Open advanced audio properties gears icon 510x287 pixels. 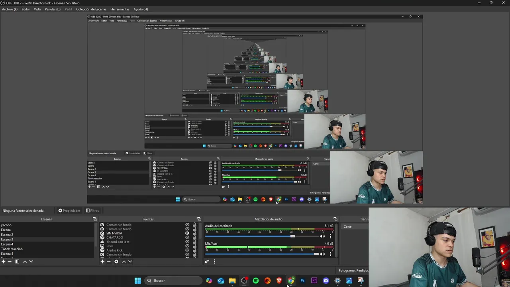[207, 261]
